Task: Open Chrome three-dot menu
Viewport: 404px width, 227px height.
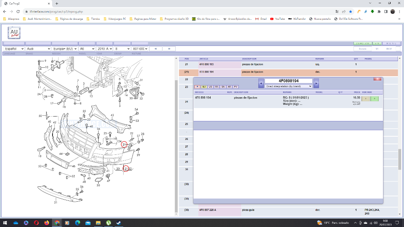Action: click(x=400, y=12)
